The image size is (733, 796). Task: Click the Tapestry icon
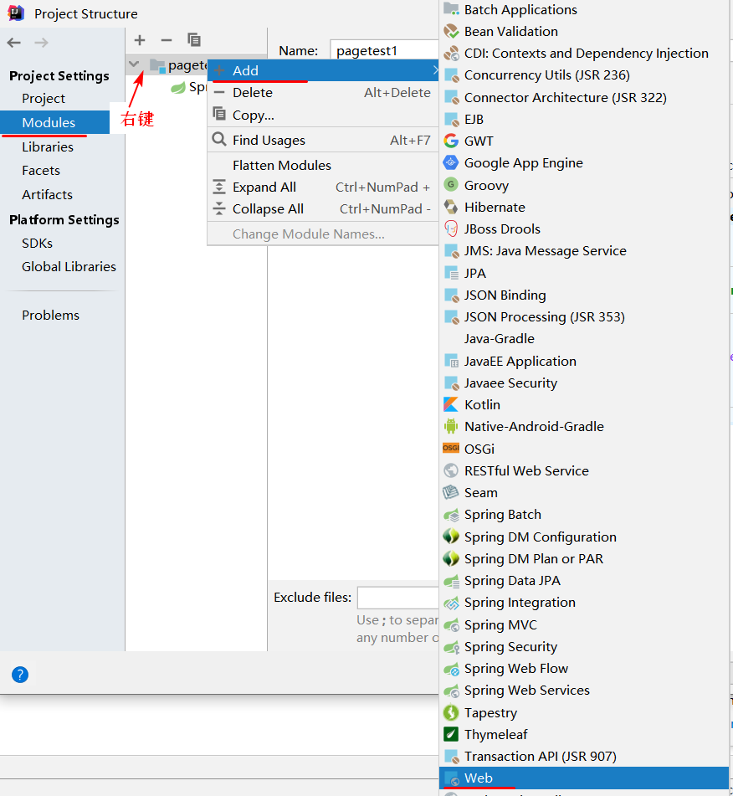click(451, 712)
